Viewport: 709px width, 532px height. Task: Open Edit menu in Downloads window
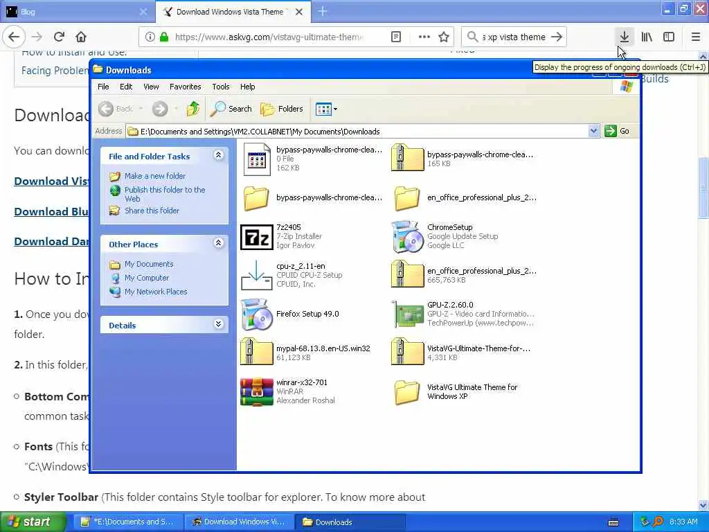point(126,87)
